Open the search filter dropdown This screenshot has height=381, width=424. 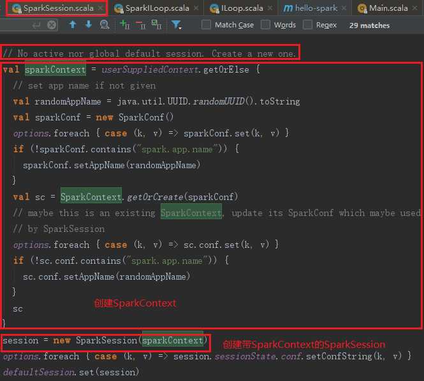[x=176, y=25]
